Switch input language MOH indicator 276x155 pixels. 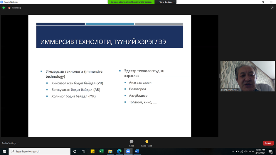[x=251, y=151]
